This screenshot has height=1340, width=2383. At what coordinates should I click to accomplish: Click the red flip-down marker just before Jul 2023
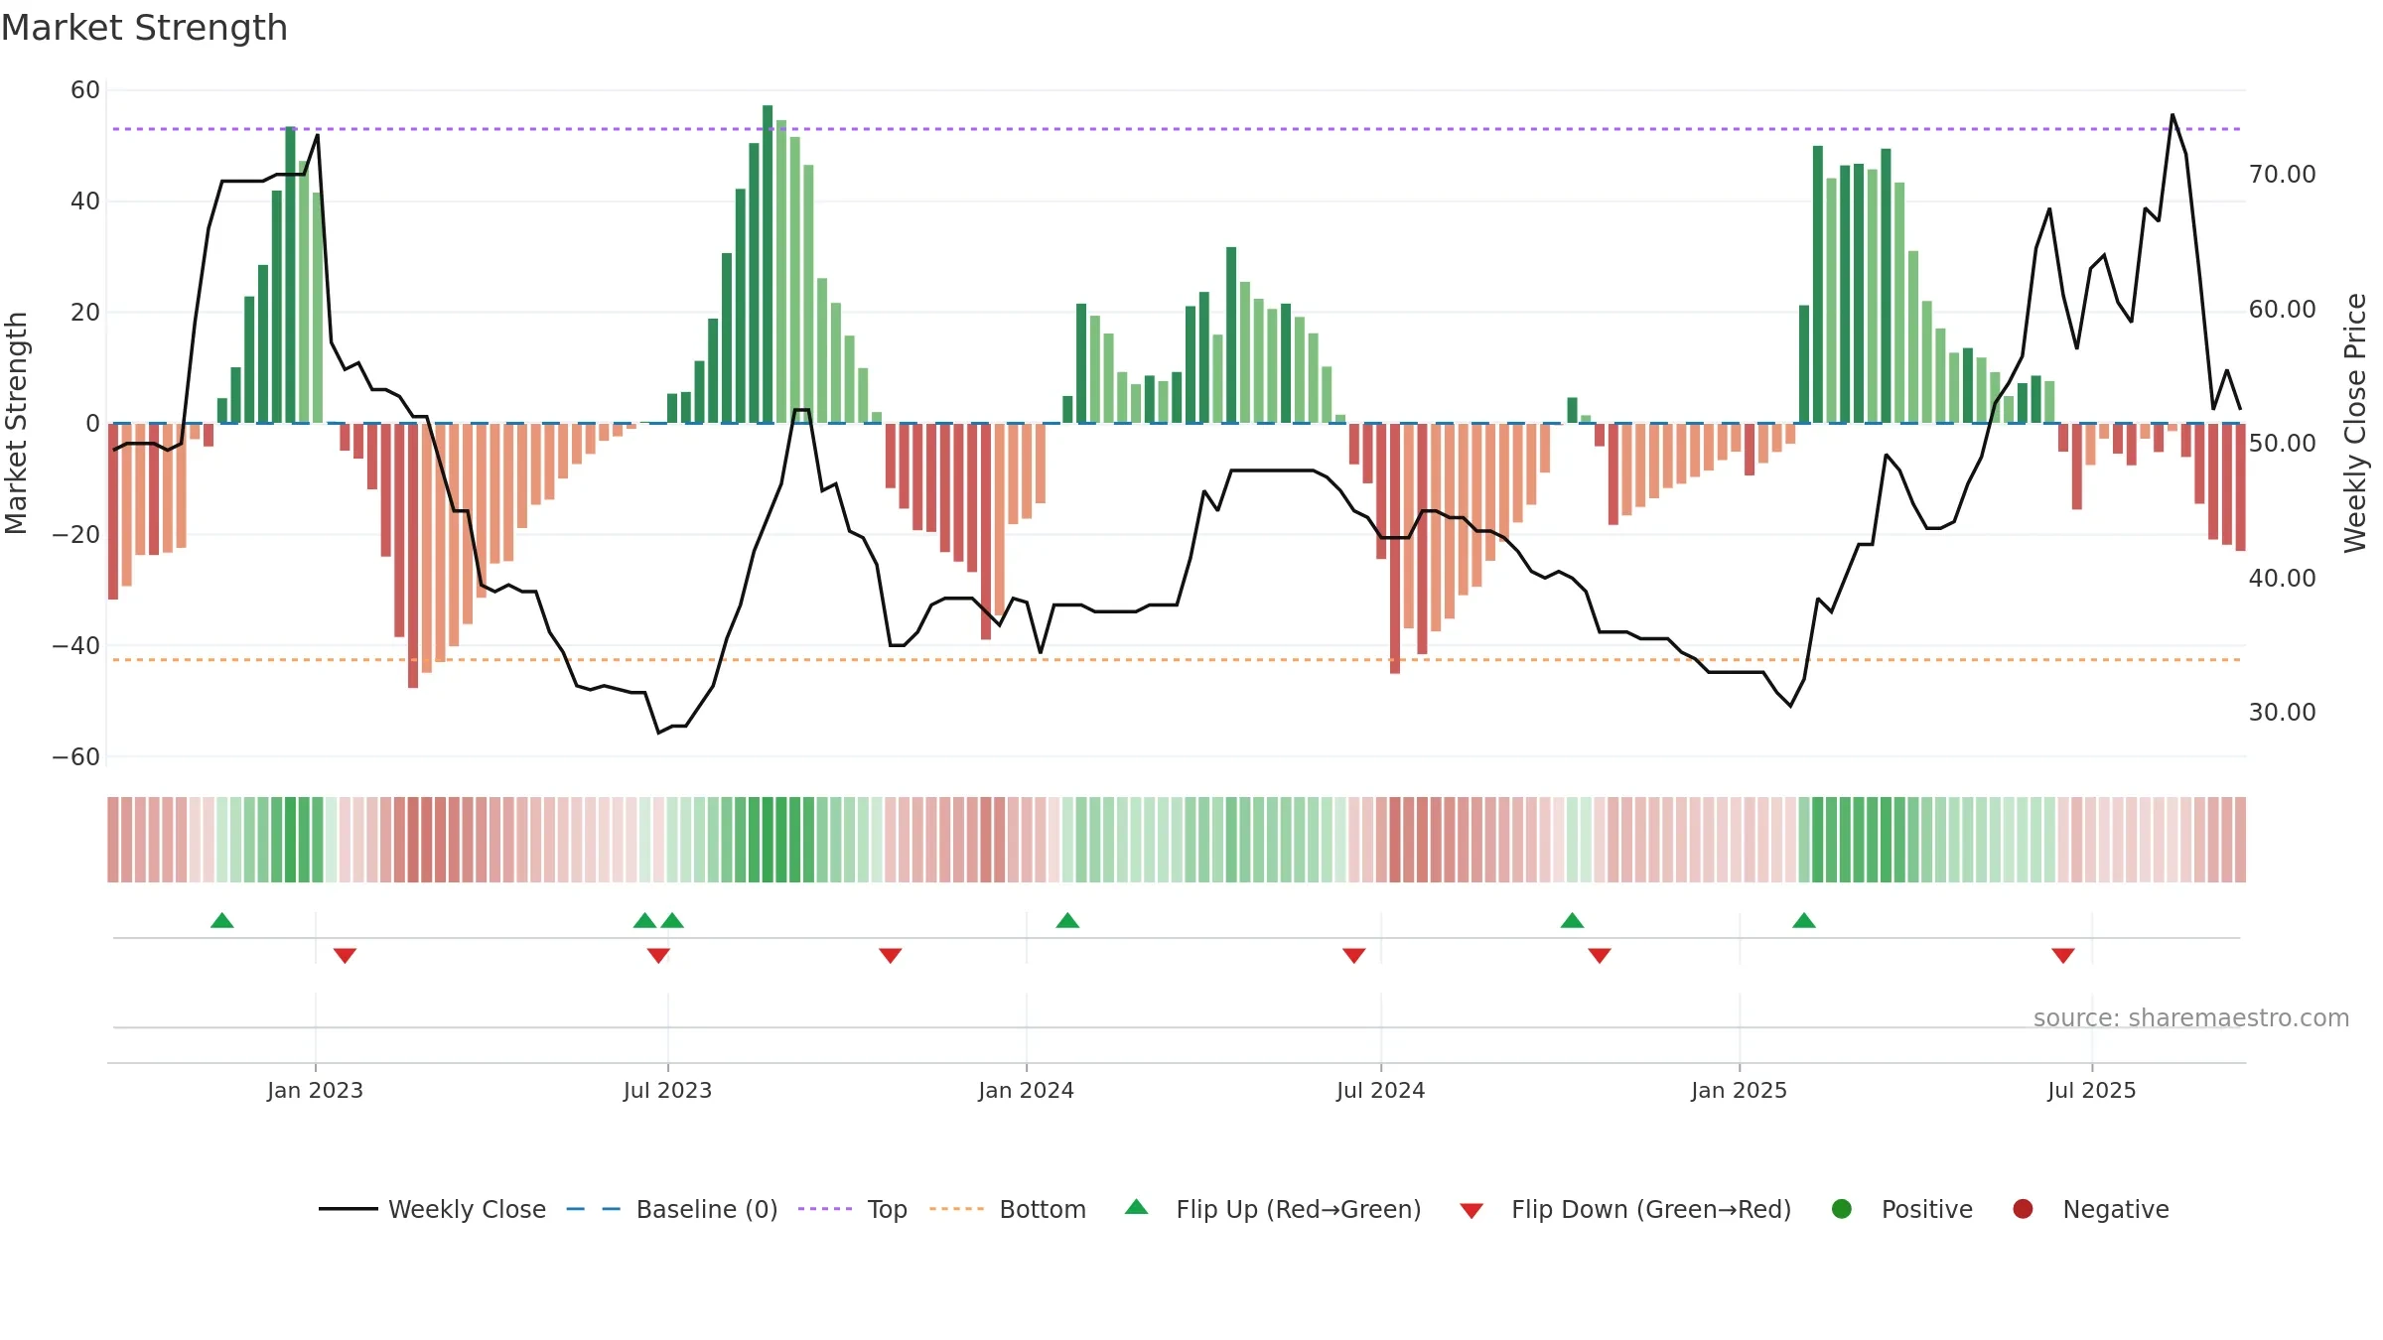coord(658,956)
